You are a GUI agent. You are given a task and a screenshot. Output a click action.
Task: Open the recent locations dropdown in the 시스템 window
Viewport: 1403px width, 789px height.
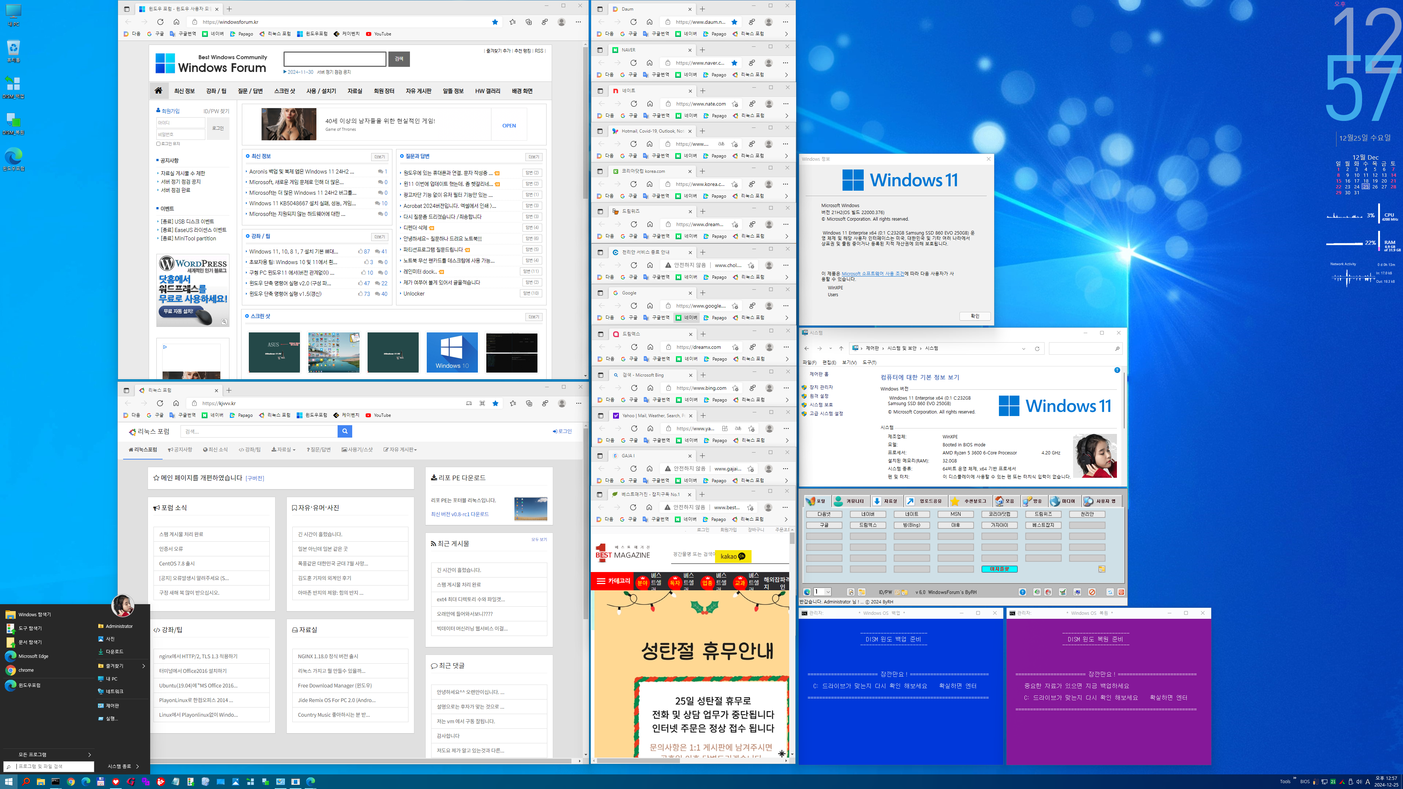tap(830, 348)
